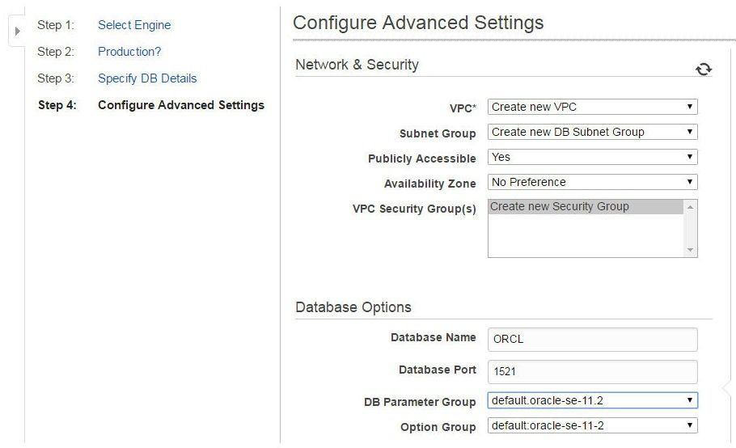This screenshot has height=448, width=736.
Task: Open the VPC dropdown
Action: 592,107
